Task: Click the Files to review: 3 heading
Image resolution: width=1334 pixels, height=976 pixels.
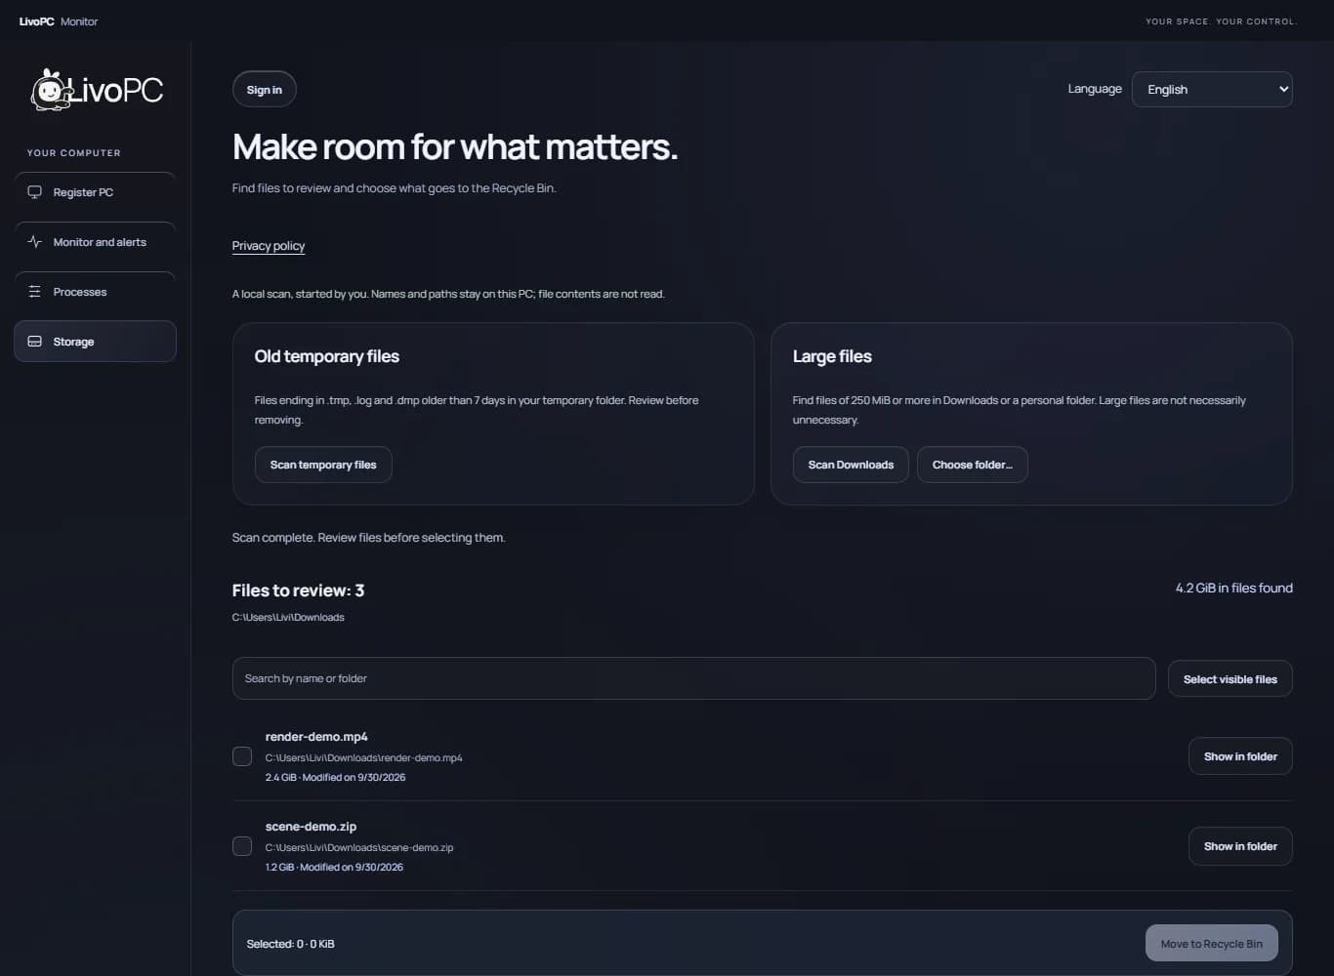Action: [298, 590]
